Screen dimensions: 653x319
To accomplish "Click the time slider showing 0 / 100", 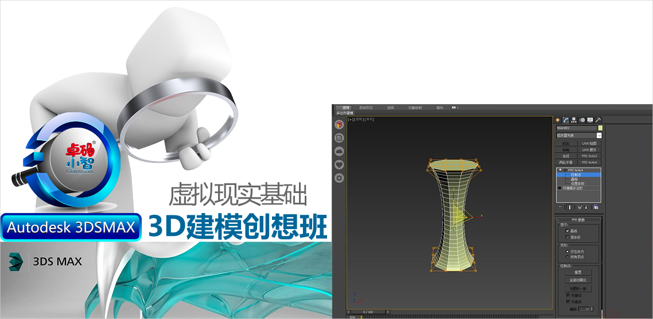I will tap(368, 312).
